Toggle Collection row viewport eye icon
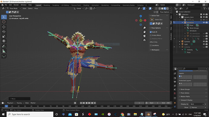Image resolution: width=209 pixels, height=117 pixels. [204, 14]
